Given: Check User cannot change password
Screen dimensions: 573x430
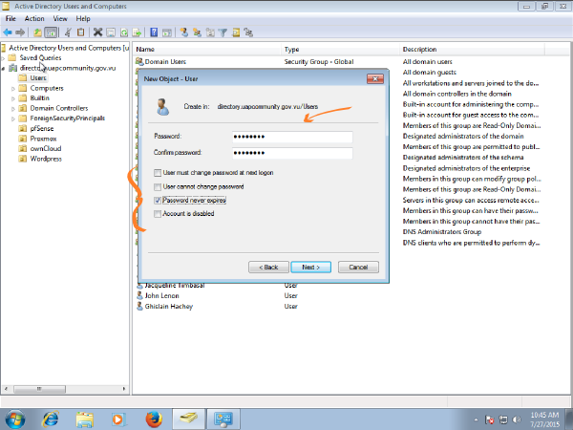Looking at the screenshot, I should [158, 187].
